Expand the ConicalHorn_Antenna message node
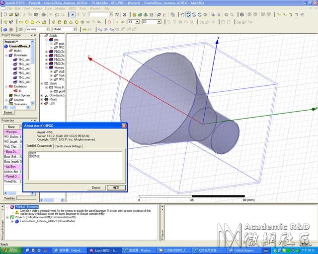 (12, 221)
